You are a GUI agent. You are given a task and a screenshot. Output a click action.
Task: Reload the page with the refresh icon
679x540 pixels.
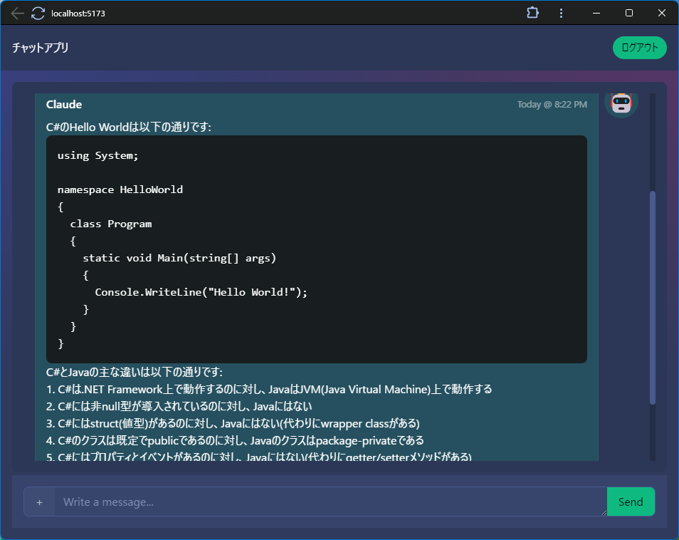coord(38,14)
